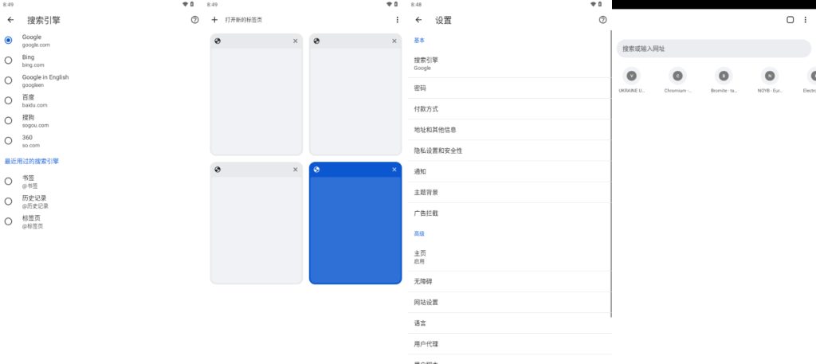The image size is (816, 364).
Task: Open the NOYB shortcut tile
Action: [x=770, y=80]
